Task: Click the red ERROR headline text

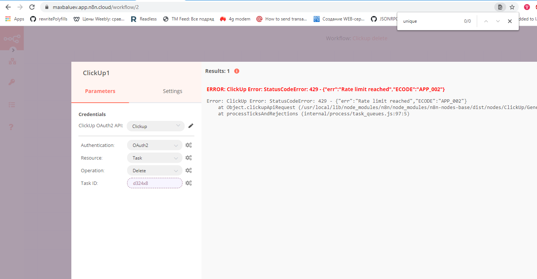Action: tap(326, 89)
